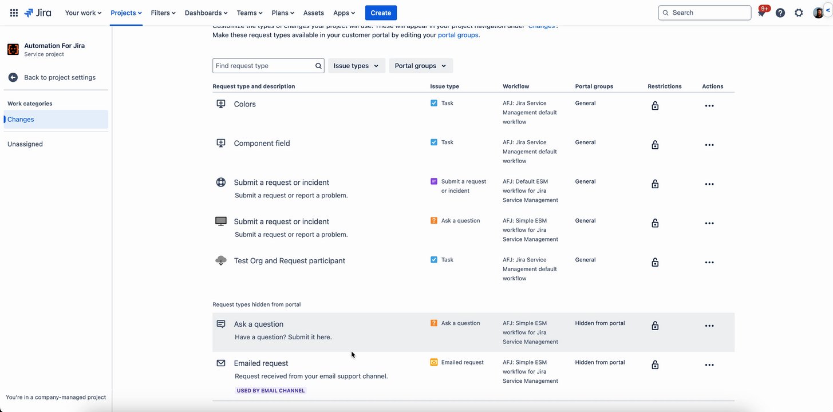Screen dimensions: 833x412
Task: Follow the portal groups link
Action: 458,35
